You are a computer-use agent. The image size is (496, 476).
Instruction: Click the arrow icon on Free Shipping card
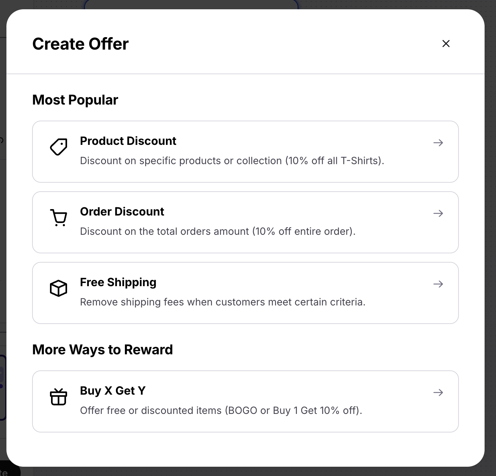pos(438,284)
